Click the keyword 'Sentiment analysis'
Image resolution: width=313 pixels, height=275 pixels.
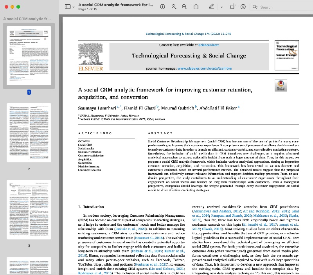(90, 170)
